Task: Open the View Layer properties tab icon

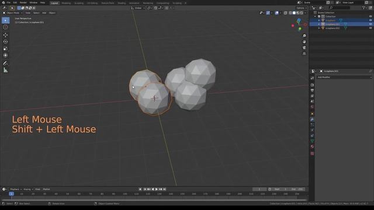Action: coord(312,96)
